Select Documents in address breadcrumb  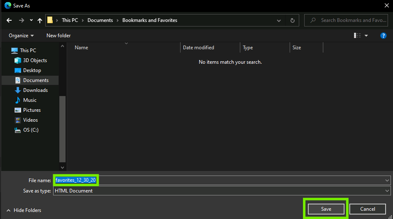point(100,20)
